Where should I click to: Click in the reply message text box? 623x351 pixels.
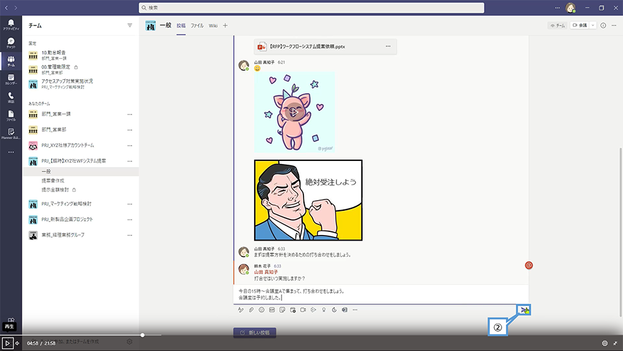click(381, 294)
